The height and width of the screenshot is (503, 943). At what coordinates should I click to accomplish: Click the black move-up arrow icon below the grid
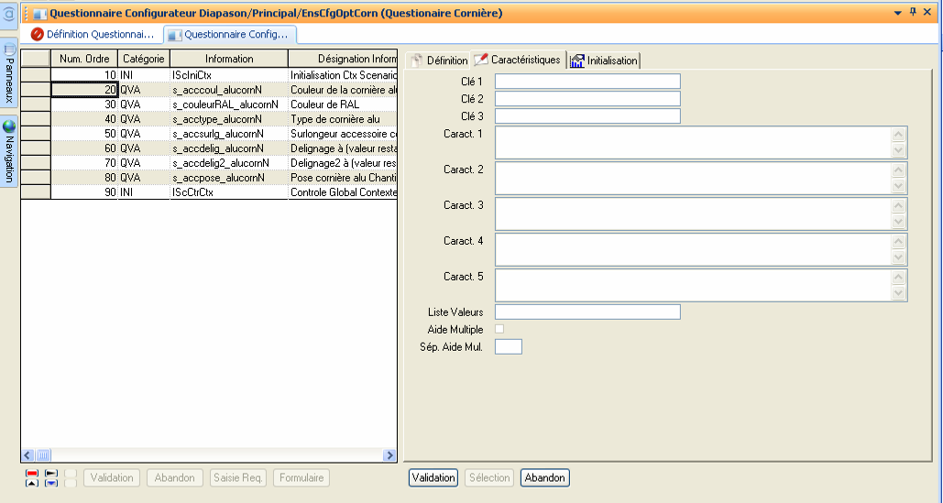[x=32, y=483]
